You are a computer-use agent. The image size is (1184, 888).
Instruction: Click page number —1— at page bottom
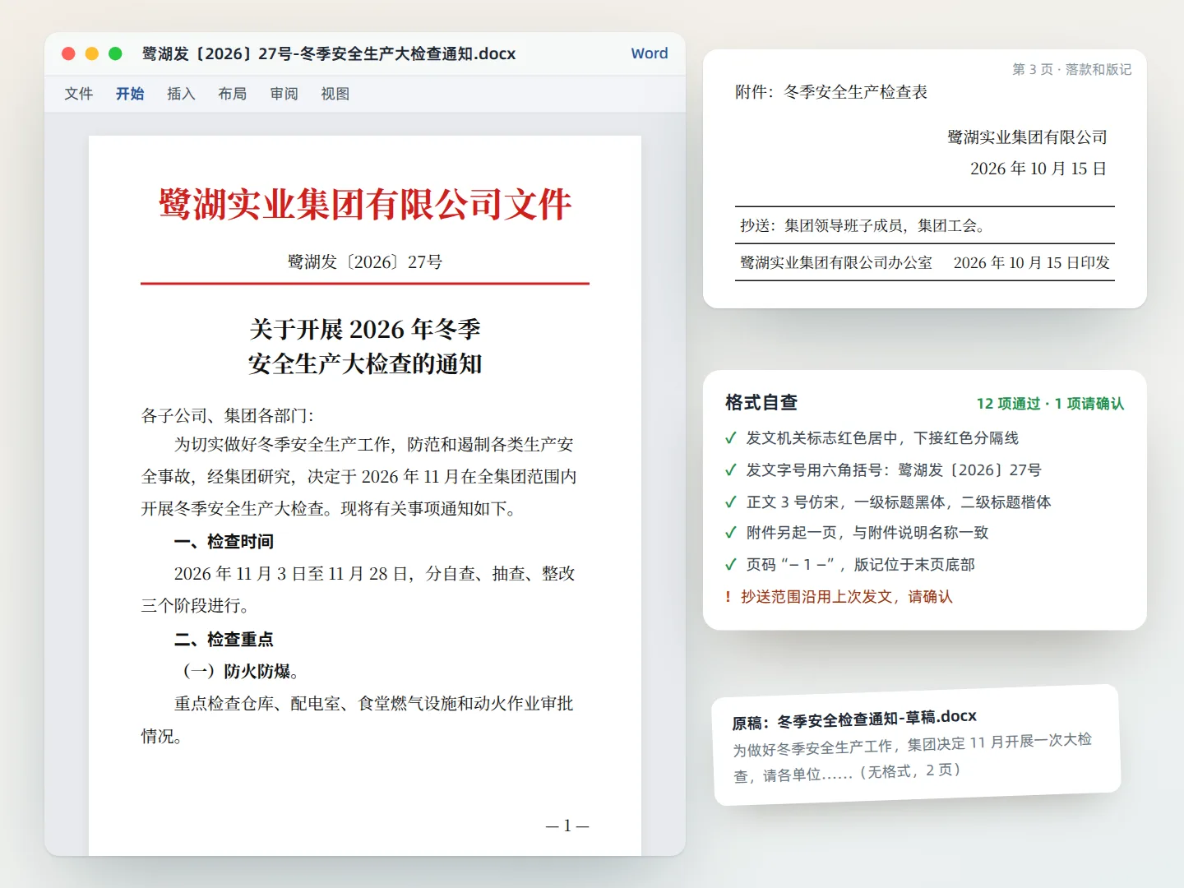567,826
